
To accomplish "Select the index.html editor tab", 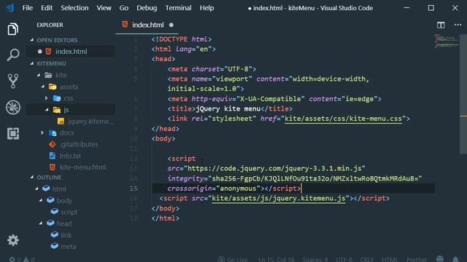I will click(147, 25).
